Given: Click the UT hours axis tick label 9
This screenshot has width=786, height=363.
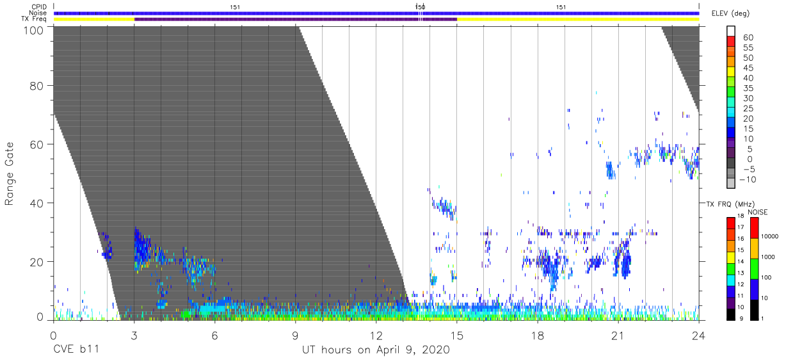Looking at the screenshot, I should coord(296,335).
